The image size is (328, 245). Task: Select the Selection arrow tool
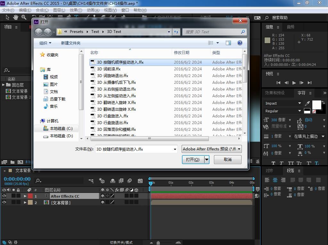pyautogui.click(x=8, y=18)
